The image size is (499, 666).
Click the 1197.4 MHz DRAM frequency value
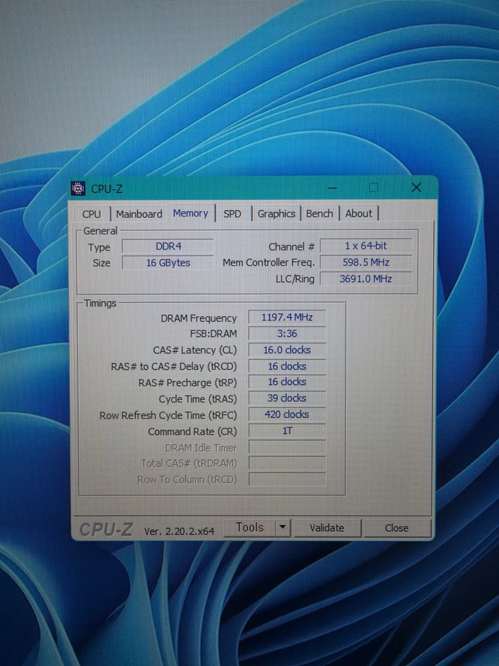(x=287, y=317)
